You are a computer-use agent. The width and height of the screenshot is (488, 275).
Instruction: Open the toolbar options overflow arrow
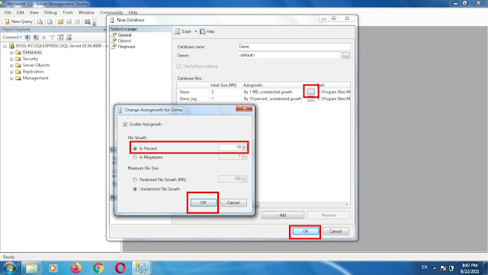[x=95, y=23]
